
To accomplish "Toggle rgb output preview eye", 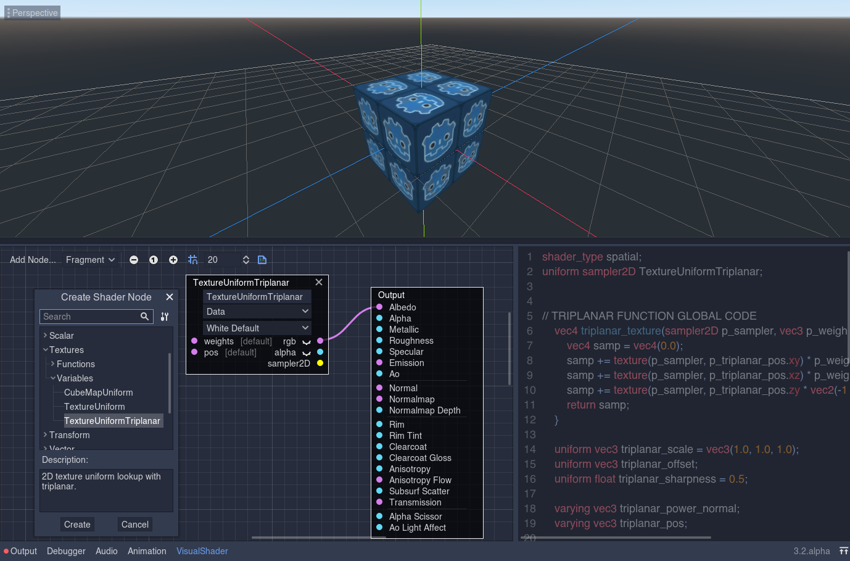I will [x=307, y=341].
